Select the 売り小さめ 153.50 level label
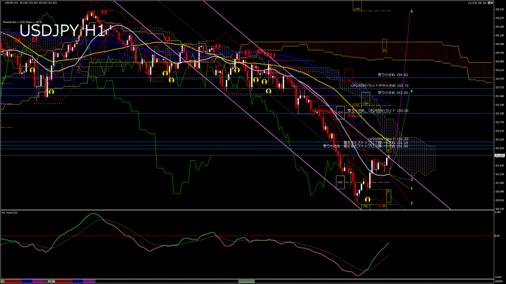This screenshot has height=284, width=506. [393, 93]
